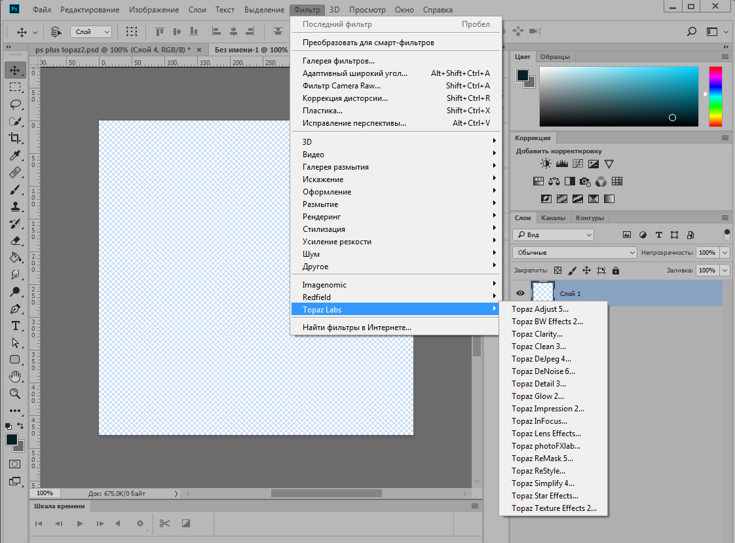The height and width of the screenshot is (543, 735).
Task: Select the History Brush tool
Action: tap(15, 224)
